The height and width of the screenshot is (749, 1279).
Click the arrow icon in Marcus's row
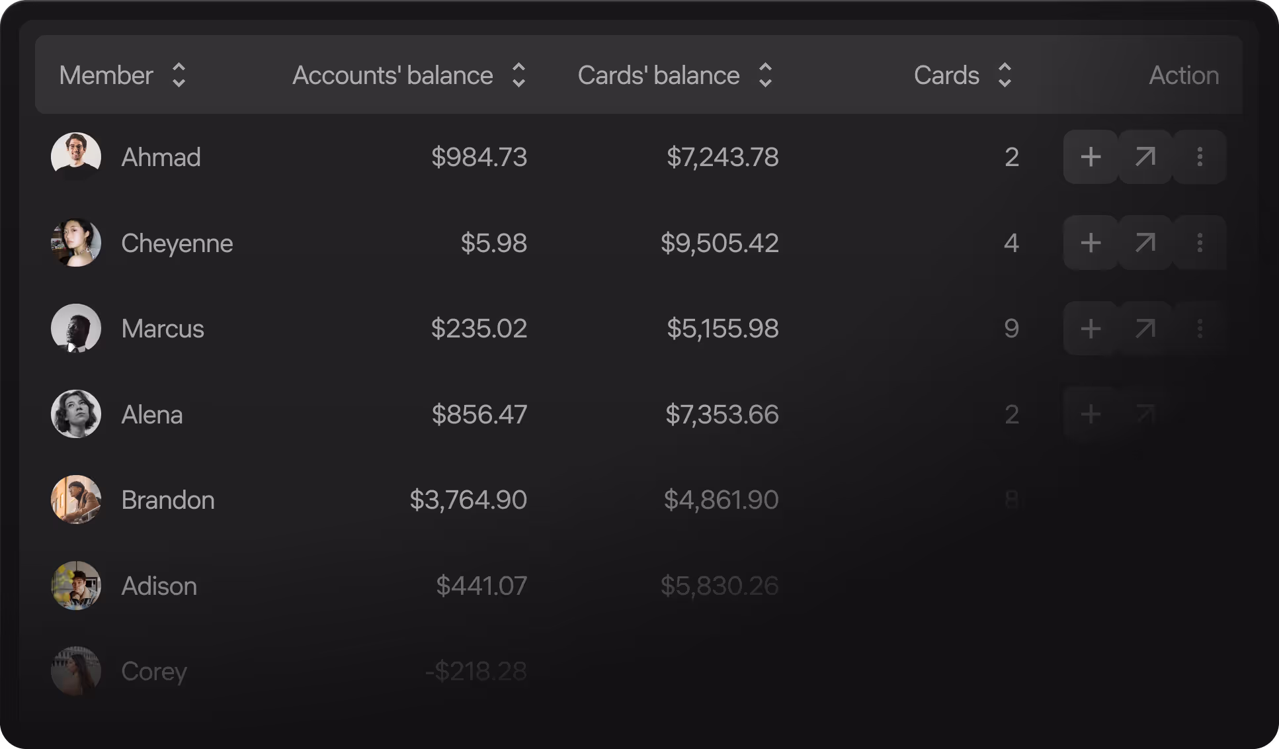click(1145, 328)
